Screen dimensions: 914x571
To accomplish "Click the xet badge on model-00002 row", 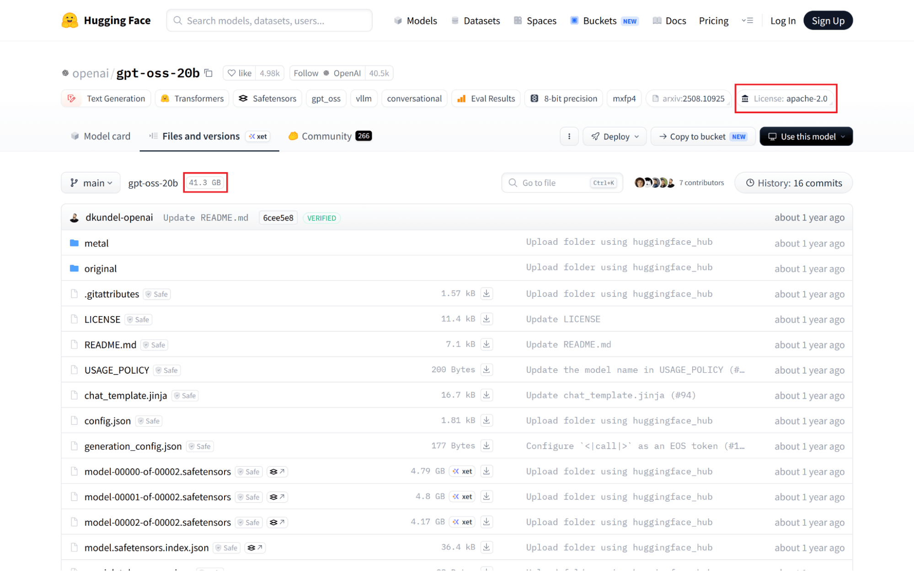I will click(462, 522).
